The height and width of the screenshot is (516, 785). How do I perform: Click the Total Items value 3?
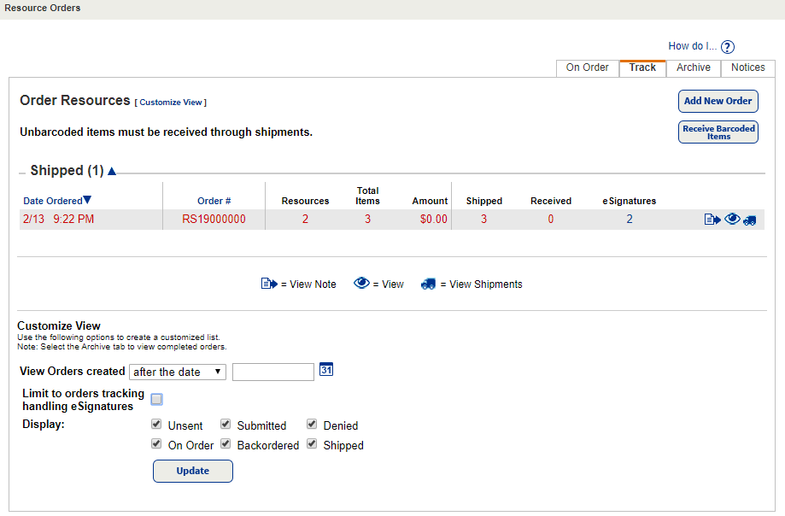[367, 220]
